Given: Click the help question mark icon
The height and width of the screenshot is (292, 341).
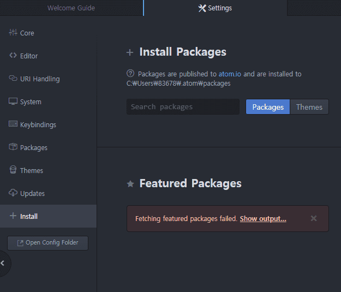Looking at the screenshot, I should (130, 74).
